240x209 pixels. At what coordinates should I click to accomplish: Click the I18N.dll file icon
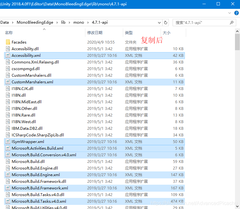click(8, 95)
